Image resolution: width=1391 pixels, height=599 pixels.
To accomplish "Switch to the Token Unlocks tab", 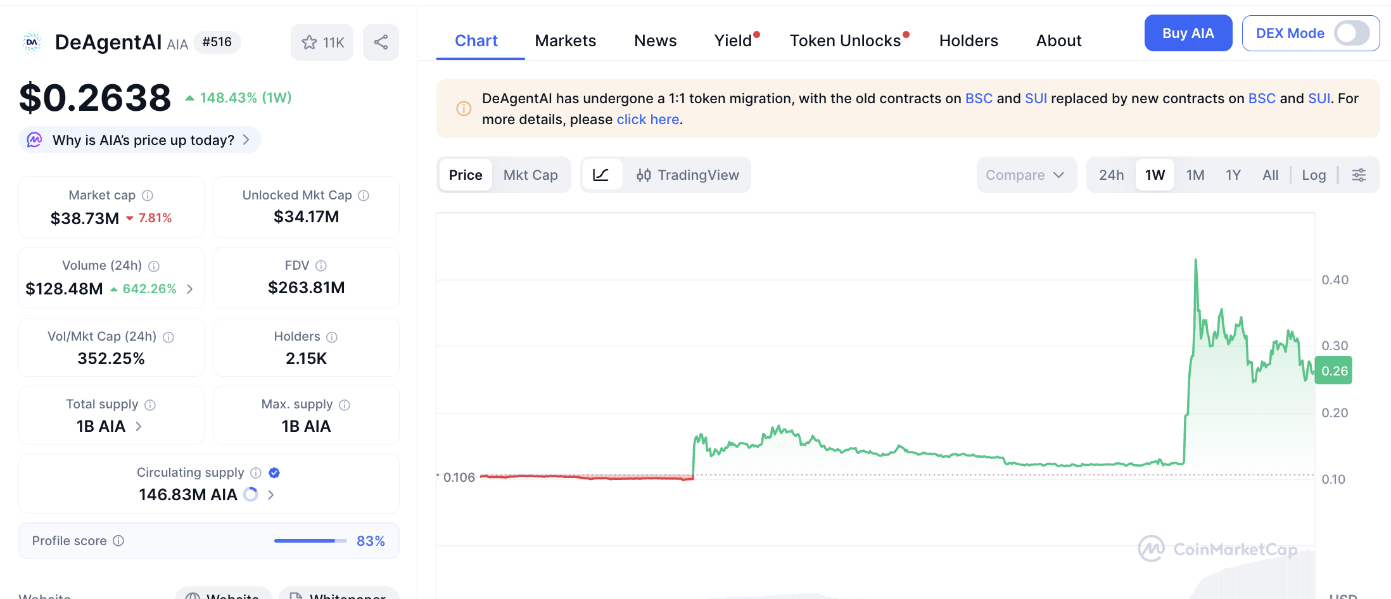I will tap(845, 41).
